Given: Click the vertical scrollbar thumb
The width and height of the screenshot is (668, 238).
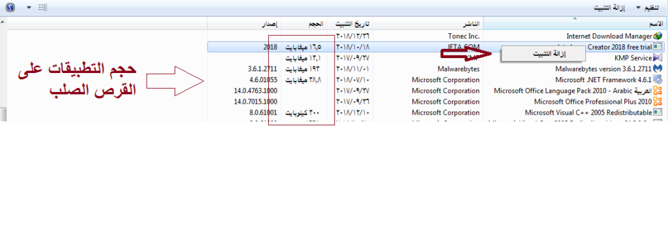Looking at the screenshot, I should coord(3,115).
